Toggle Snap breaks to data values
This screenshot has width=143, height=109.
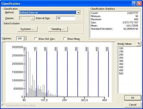pyautogui.click(x=3, y=105)
